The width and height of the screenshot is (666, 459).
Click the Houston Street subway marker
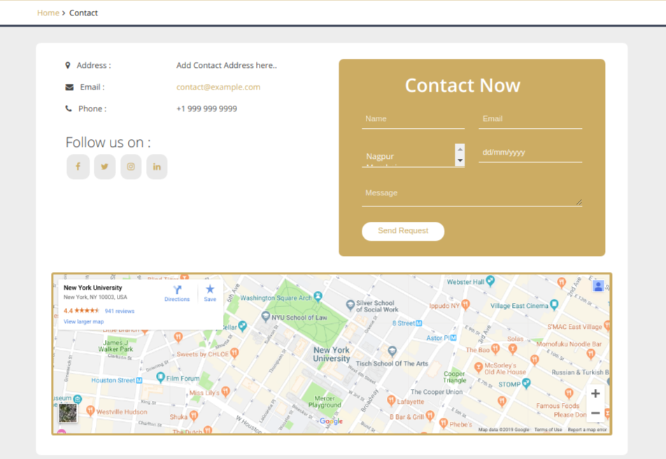coord(139,381)
